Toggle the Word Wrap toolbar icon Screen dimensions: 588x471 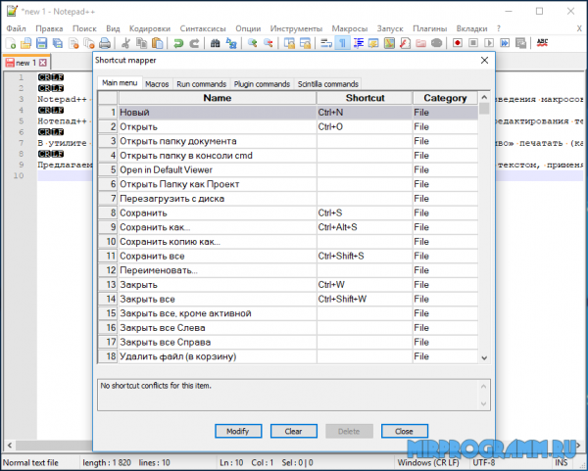click(326, 43)
